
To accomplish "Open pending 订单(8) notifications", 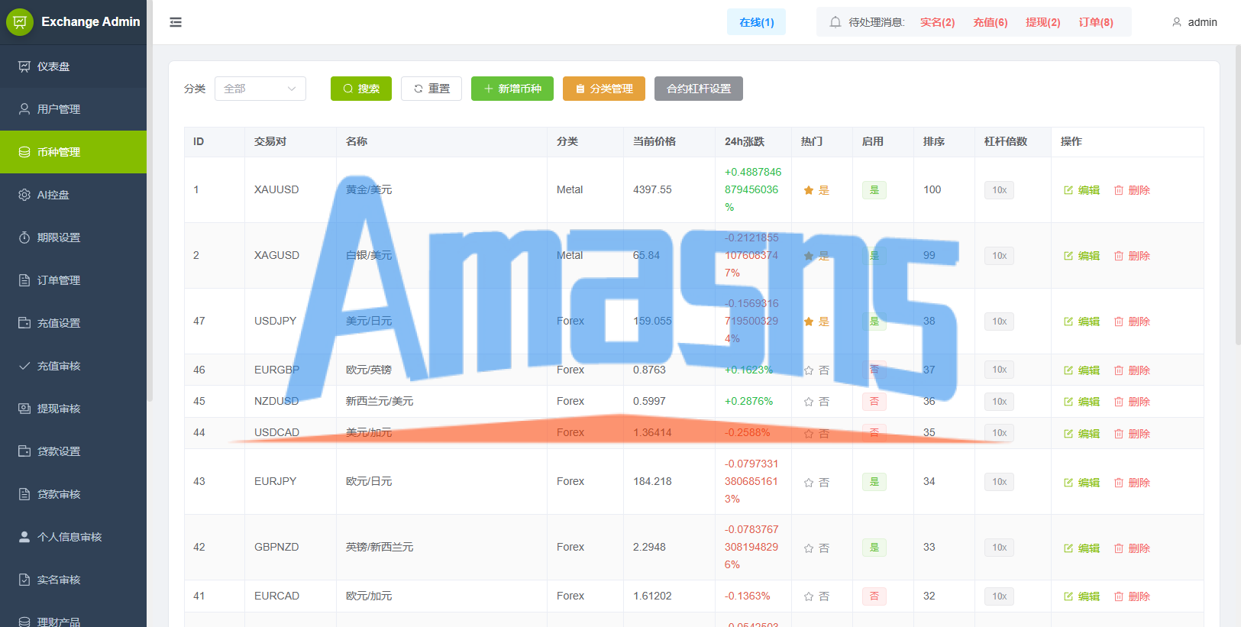I will click(1096, 22).
